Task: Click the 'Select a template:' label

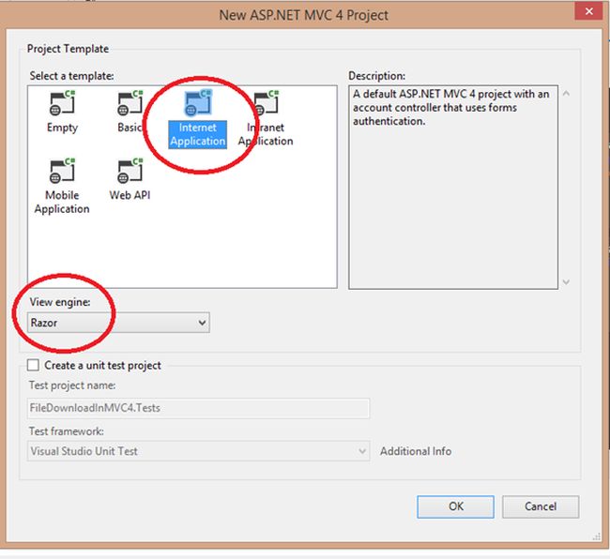Action: 71,76
